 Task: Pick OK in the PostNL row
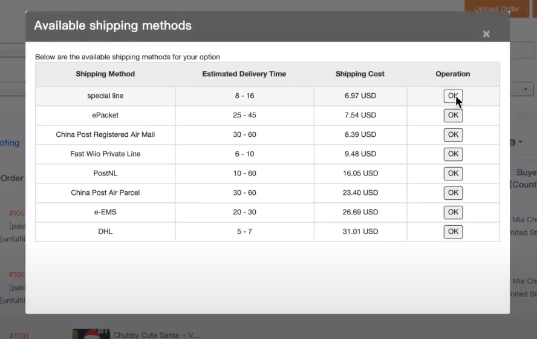(x=453, y=174)
